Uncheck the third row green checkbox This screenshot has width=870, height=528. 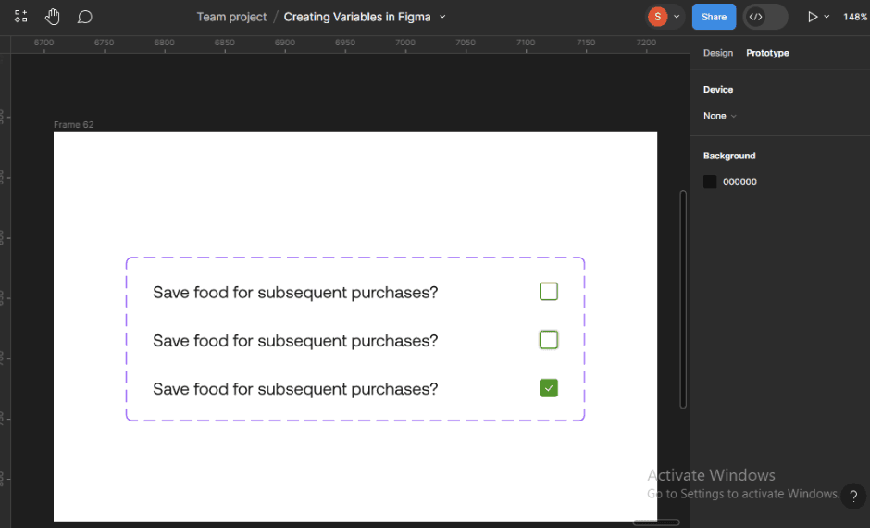point(549,388)
